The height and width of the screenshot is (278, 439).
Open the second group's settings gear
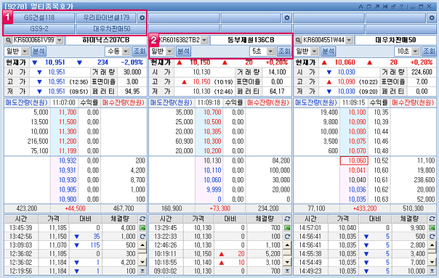tap(286, 18)
